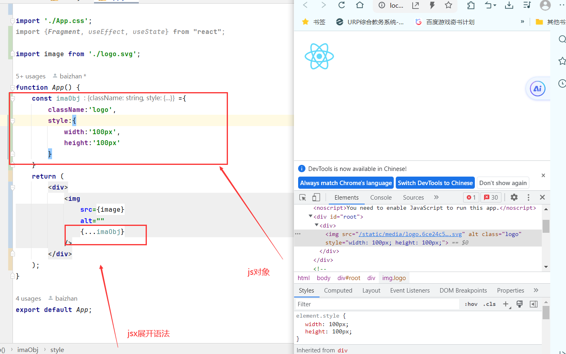This screenshot has width=566, height=354.
Task: Go back in the browser
Action: tap(305, 5)
